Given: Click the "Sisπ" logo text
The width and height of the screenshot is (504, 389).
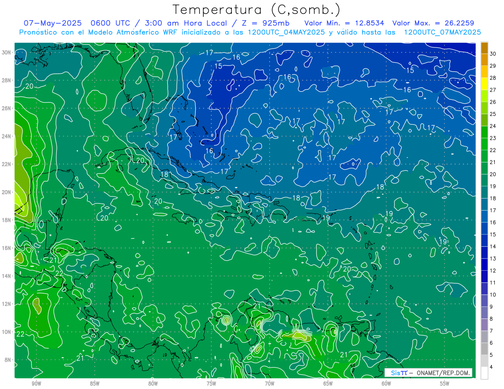Looking at the screenshot, I should tap(399, 373).
